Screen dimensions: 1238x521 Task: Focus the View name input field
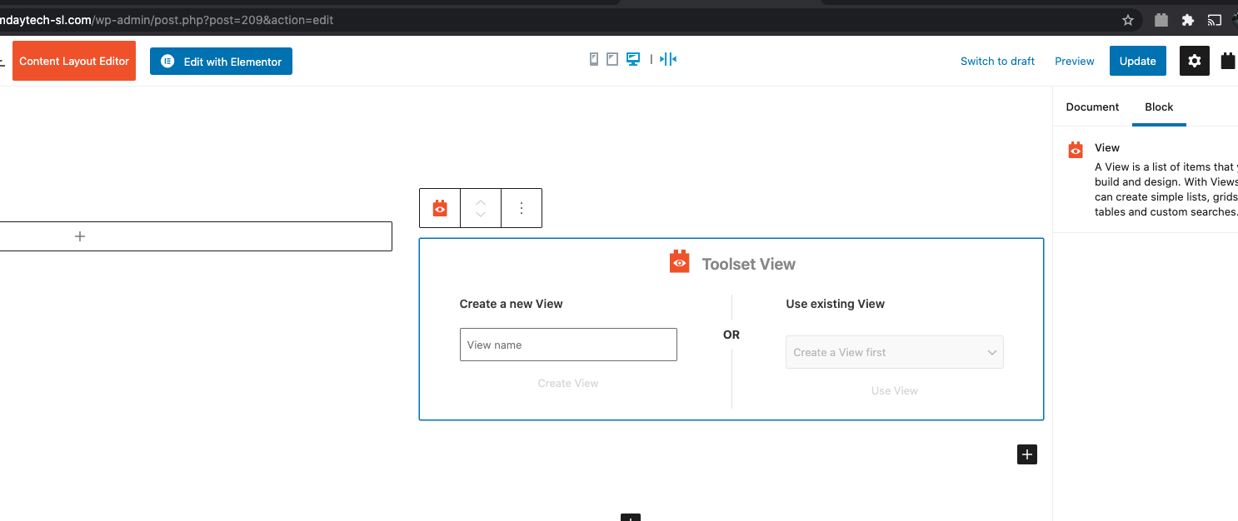point(568,345)
